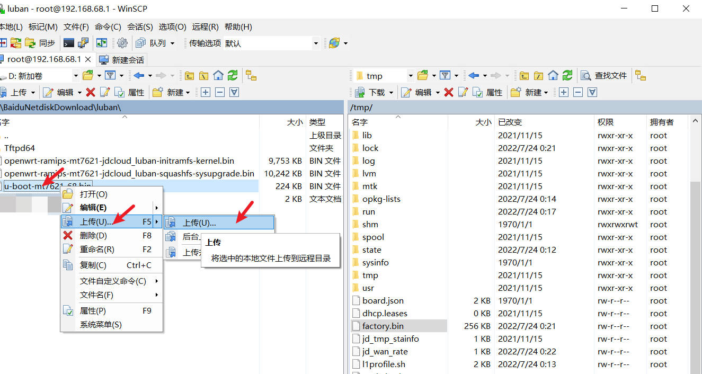
Task: Sort remote files by 已改变 column header
Action: pos(510,122)
